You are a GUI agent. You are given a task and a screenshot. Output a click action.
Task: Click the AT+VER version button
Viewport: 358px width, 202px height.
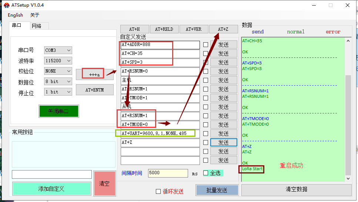[x=194, y=29]
